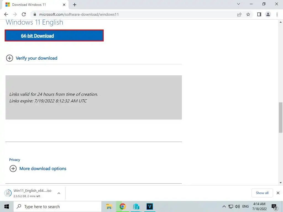The width and height of the screenshot is (283, 212).
Task: Click the site lock icon
Action: (35, 14)
